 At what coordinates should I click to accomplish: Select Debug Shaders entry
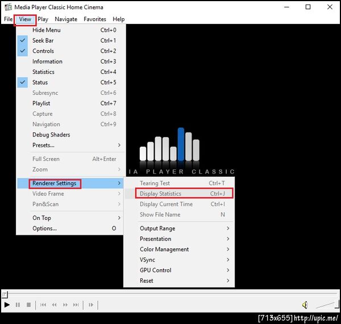[70, 135]
